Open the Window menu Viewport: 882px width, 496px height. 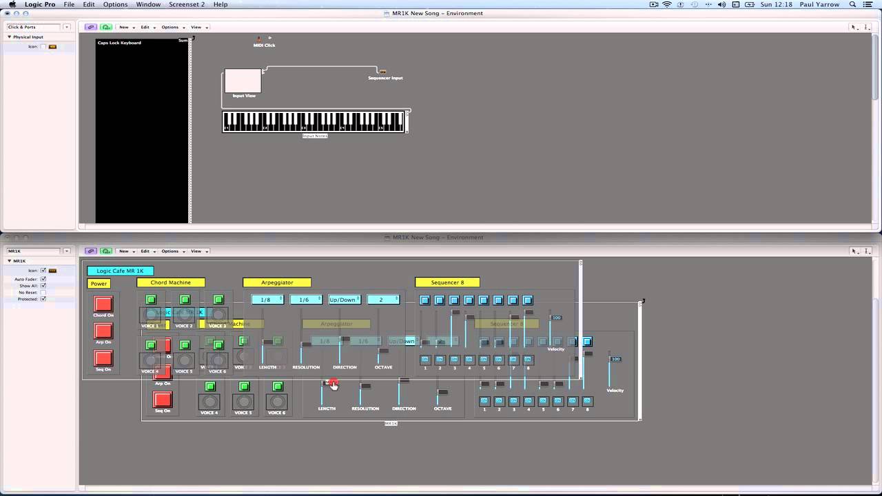coord(148,4)
